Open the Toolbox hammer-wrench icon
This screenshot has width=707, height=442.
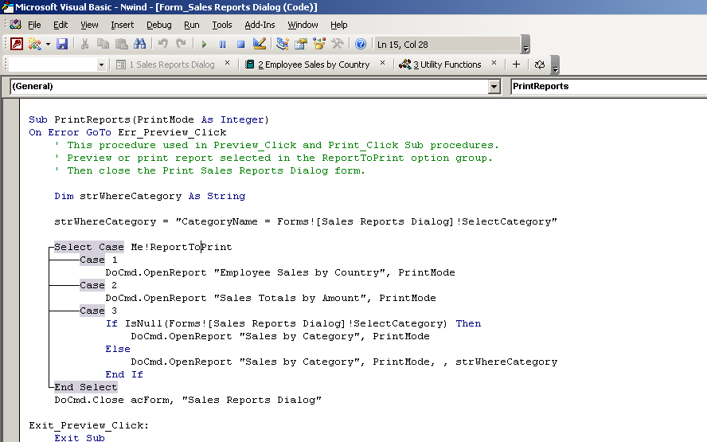(338, 44)
